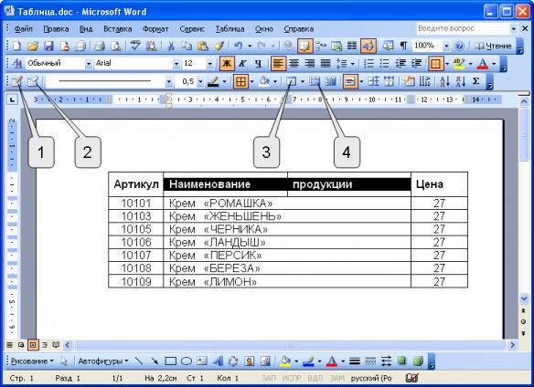This screenshot has width=534, height=387.
Task: Expand the zoom 100% dropdown
Action: pos(446,46)
